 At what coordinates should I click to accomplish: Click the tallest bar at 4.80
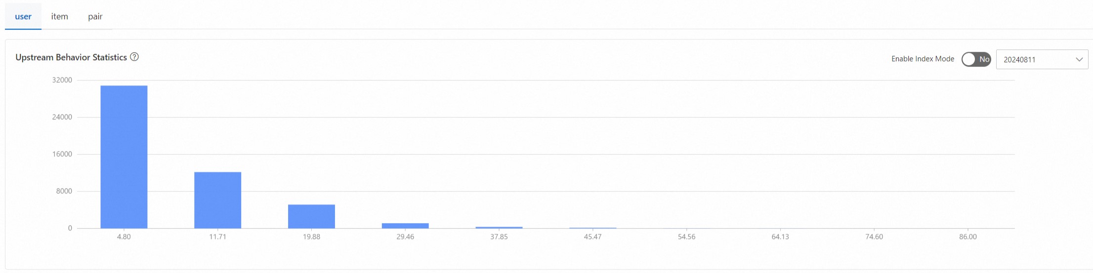(124, 157)
